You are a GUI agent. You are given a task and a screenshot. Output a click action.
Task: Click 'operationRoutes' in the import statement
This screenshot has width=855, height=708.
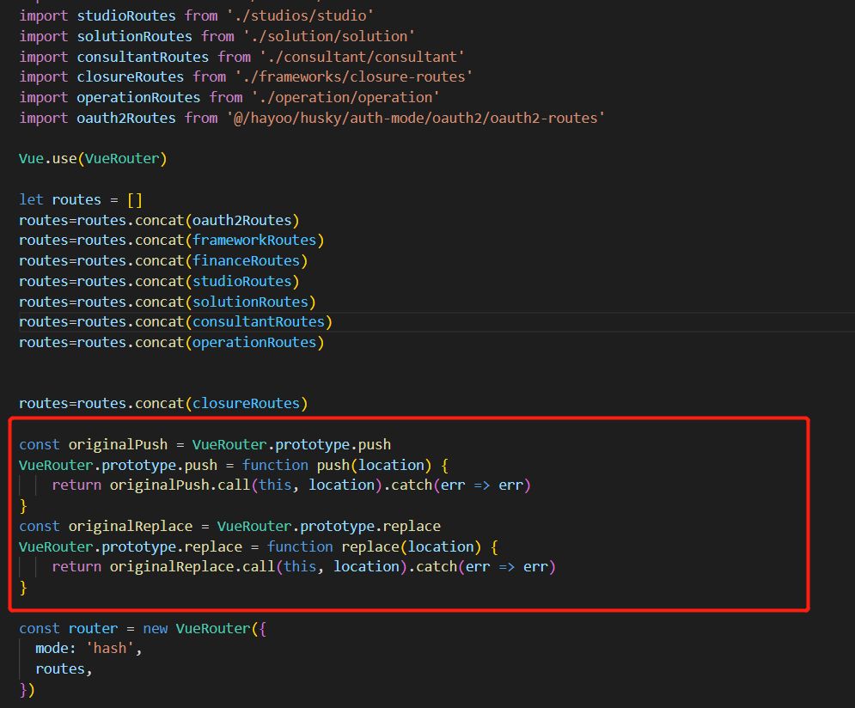138,98
